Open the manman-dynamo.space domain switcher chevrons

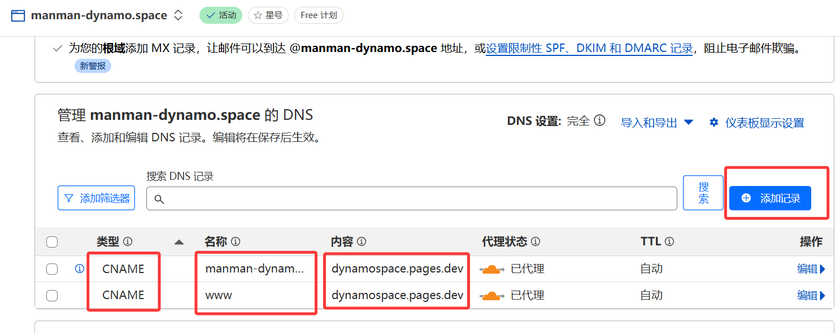tap(178, 15)
